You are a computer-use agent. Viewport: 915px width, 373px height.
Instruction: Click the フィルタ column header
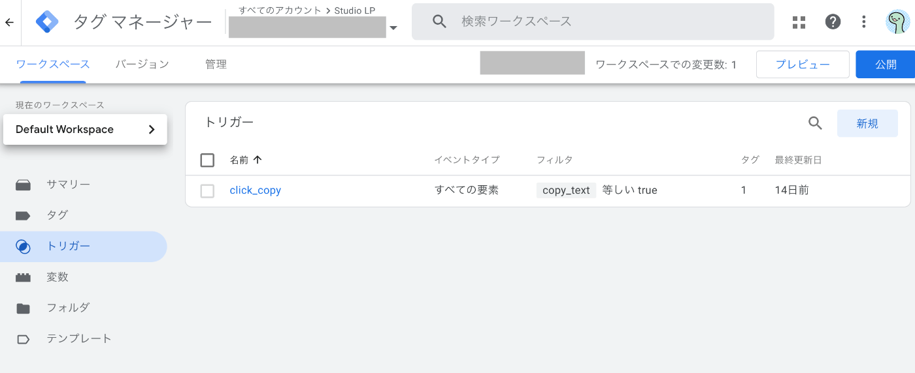pos(555,160)
